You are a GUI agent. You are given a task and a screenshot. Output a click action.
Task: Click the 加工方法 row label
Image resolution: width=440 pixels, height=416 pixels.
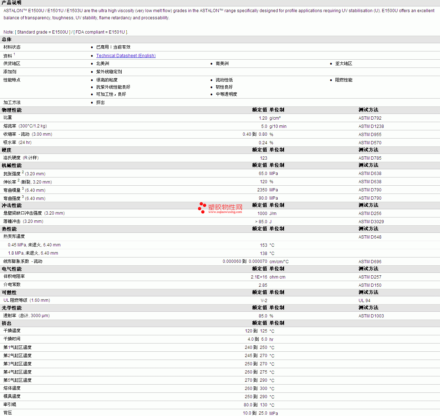12,102
